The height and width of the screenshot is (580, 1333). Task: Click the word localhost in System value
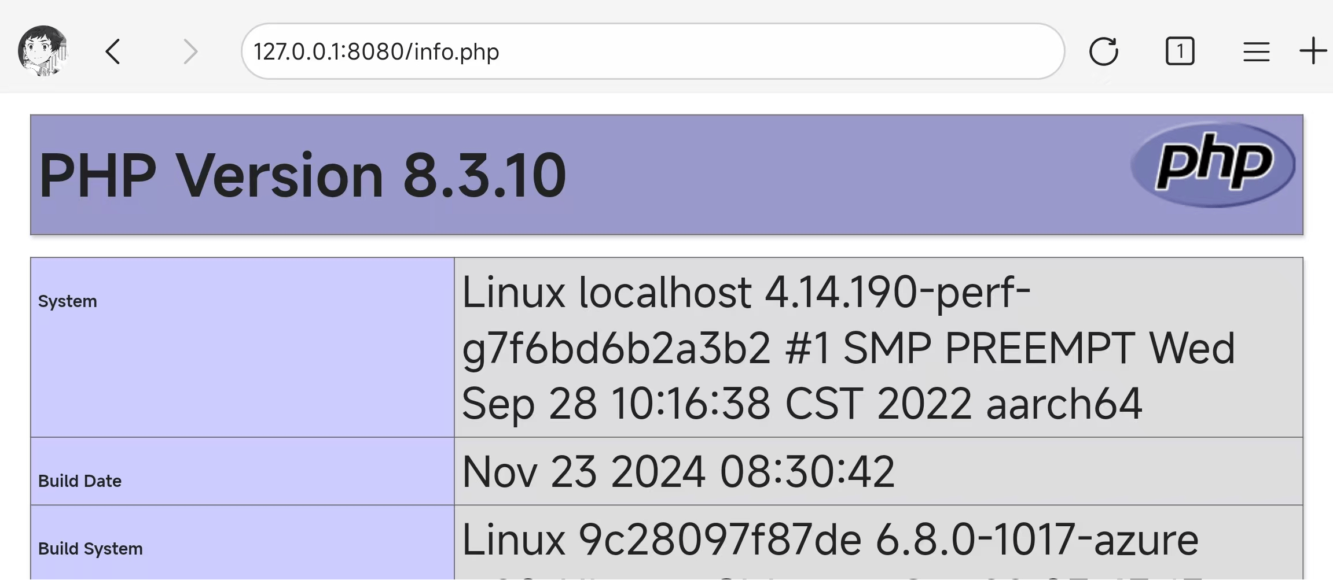[665, 293]
